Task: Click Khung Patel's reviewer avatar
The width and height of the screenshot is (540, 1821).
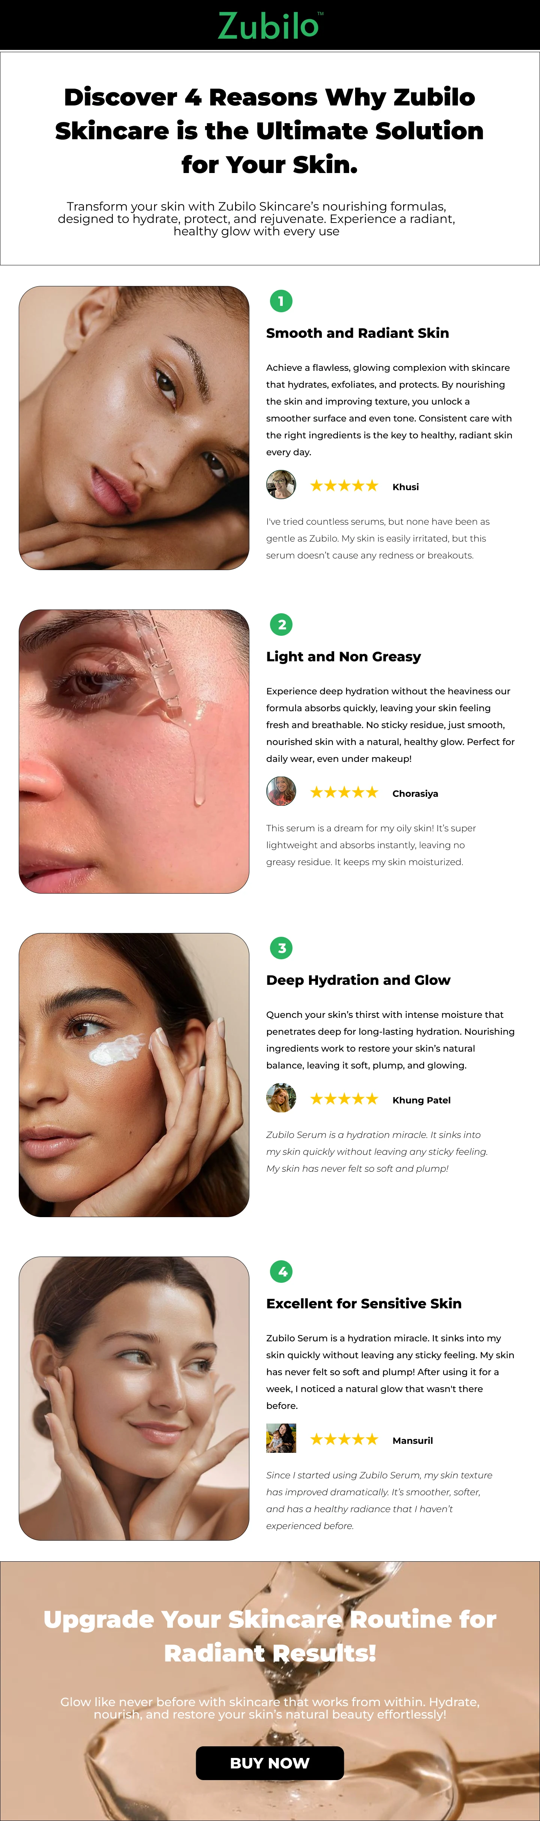Action: tap(281, 1099)
